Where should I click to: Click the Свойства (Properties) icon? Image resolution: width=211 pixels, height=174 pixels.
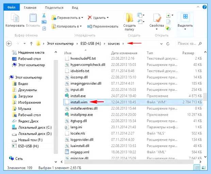(x=157, y=18)
